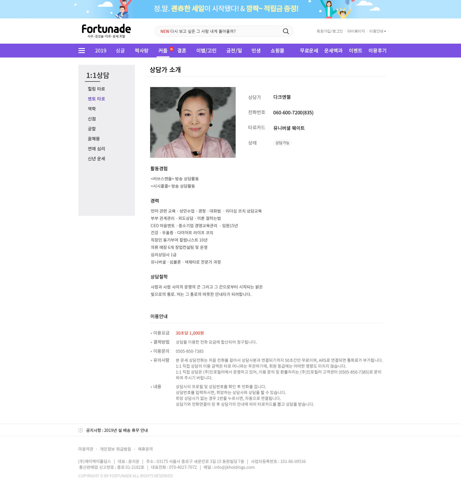Screen dimensions: 461x482
Task: Select 역학 in sidebar
Action: (x=92, y=109)
